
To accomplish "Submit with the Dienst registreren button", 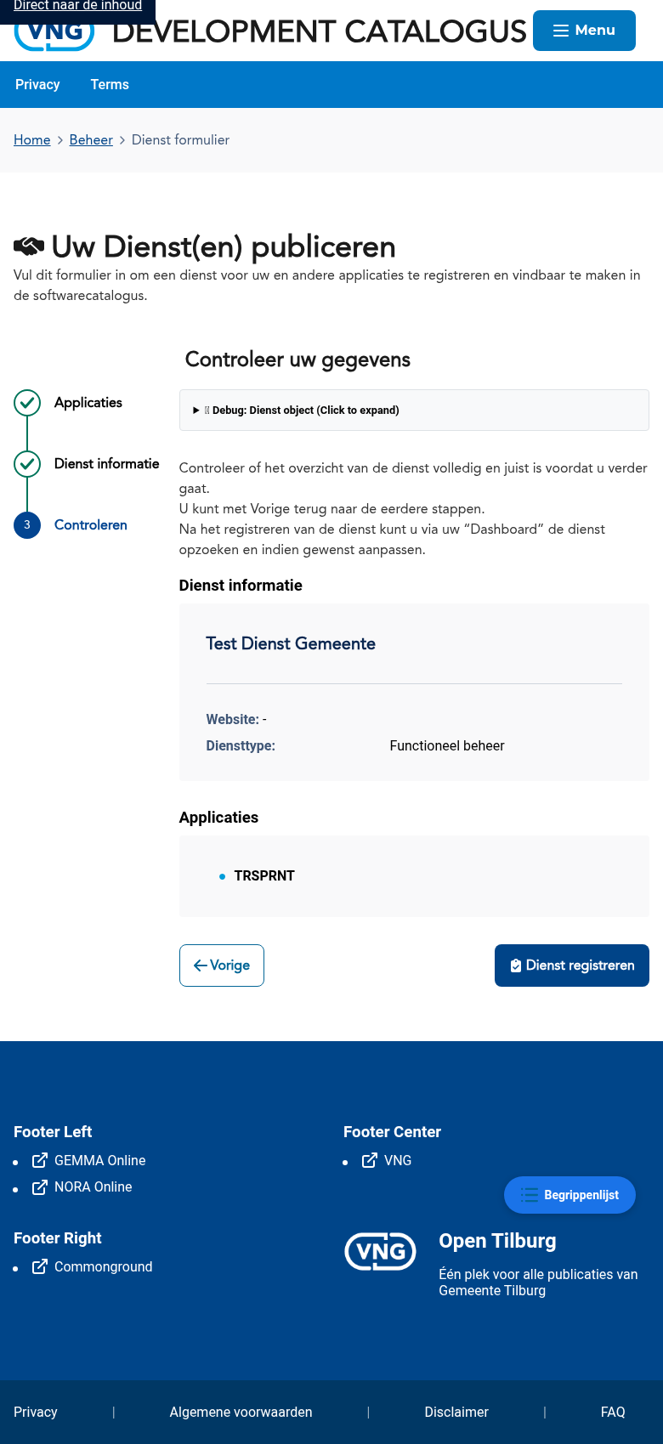I will click(572, 965).
